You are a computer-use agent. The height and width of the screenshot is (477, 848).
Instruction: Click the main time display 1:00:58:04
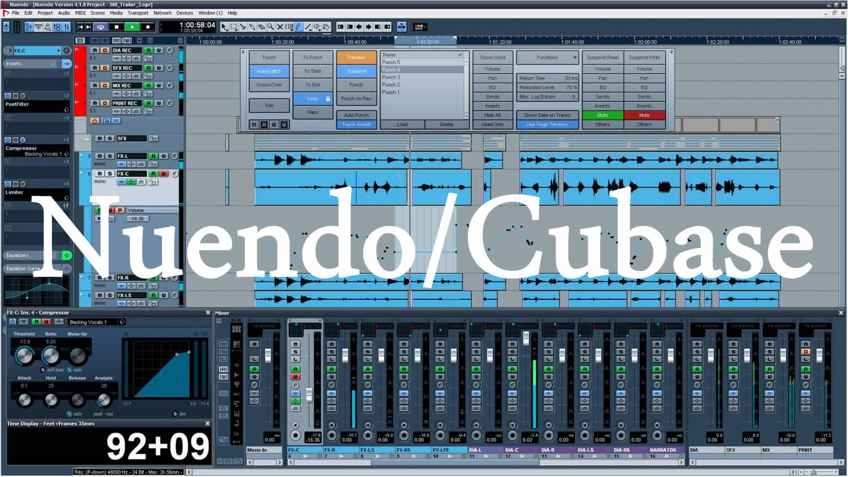(x=196, y=25)
